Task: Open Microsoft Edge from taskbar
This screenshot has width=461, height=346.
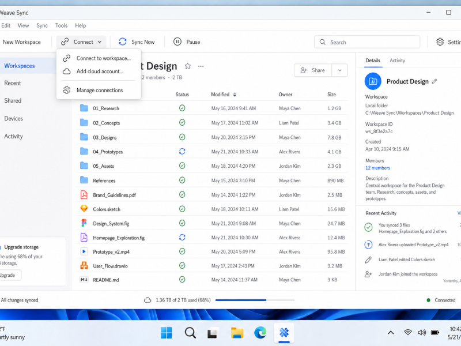Action: coord(260,333)
